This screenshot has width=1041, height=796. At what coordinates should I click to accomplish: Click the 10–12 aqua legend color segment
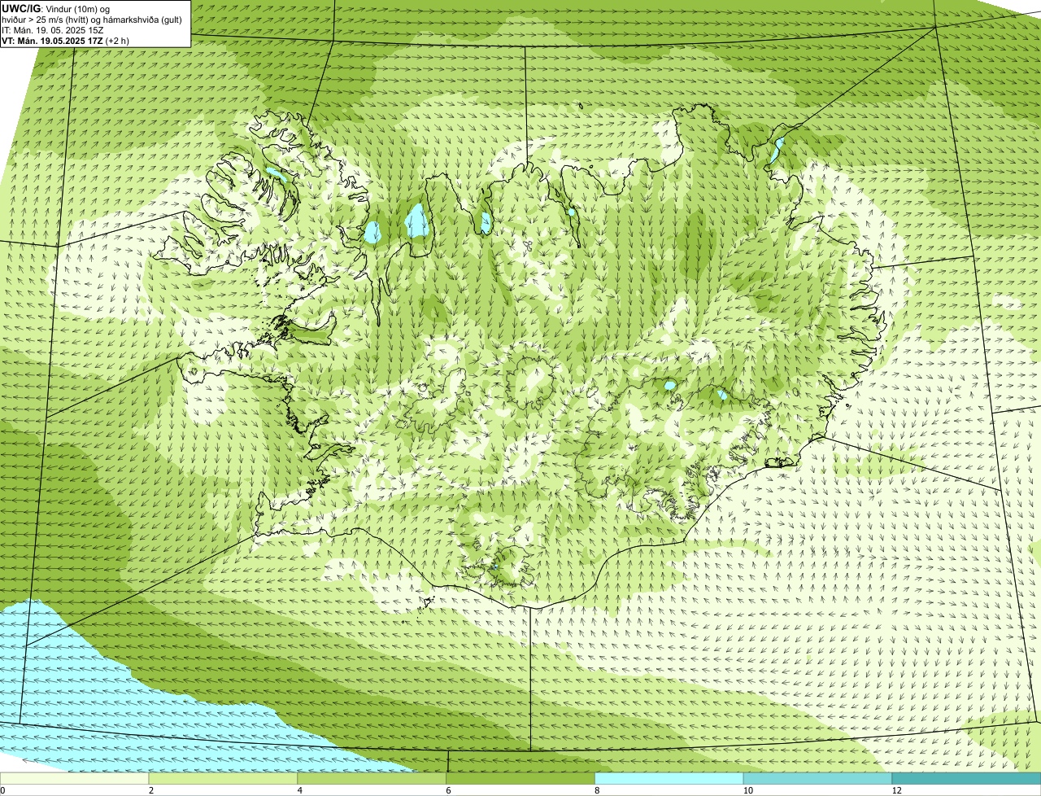click(x=817, y=778)
